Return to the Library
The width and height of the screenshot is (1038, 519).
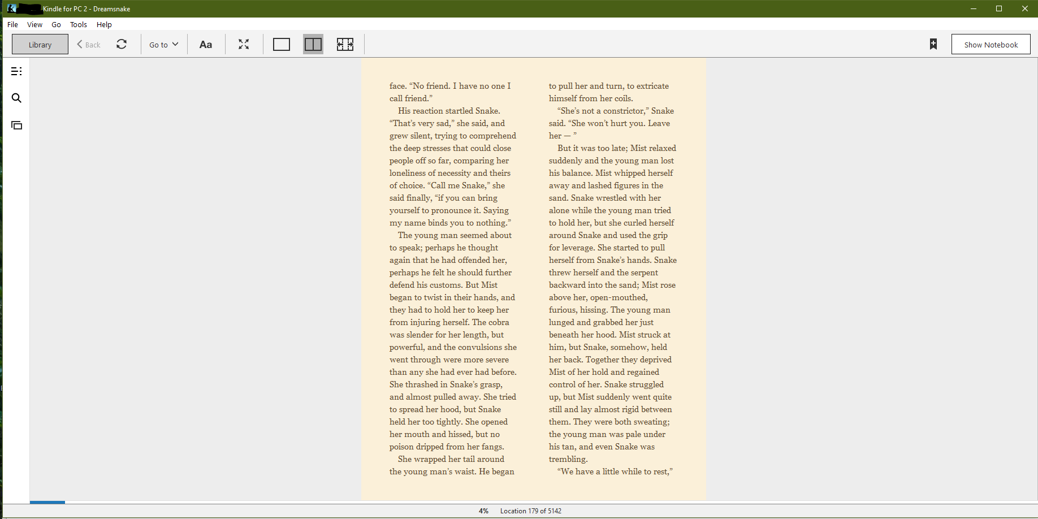(40, 44)
